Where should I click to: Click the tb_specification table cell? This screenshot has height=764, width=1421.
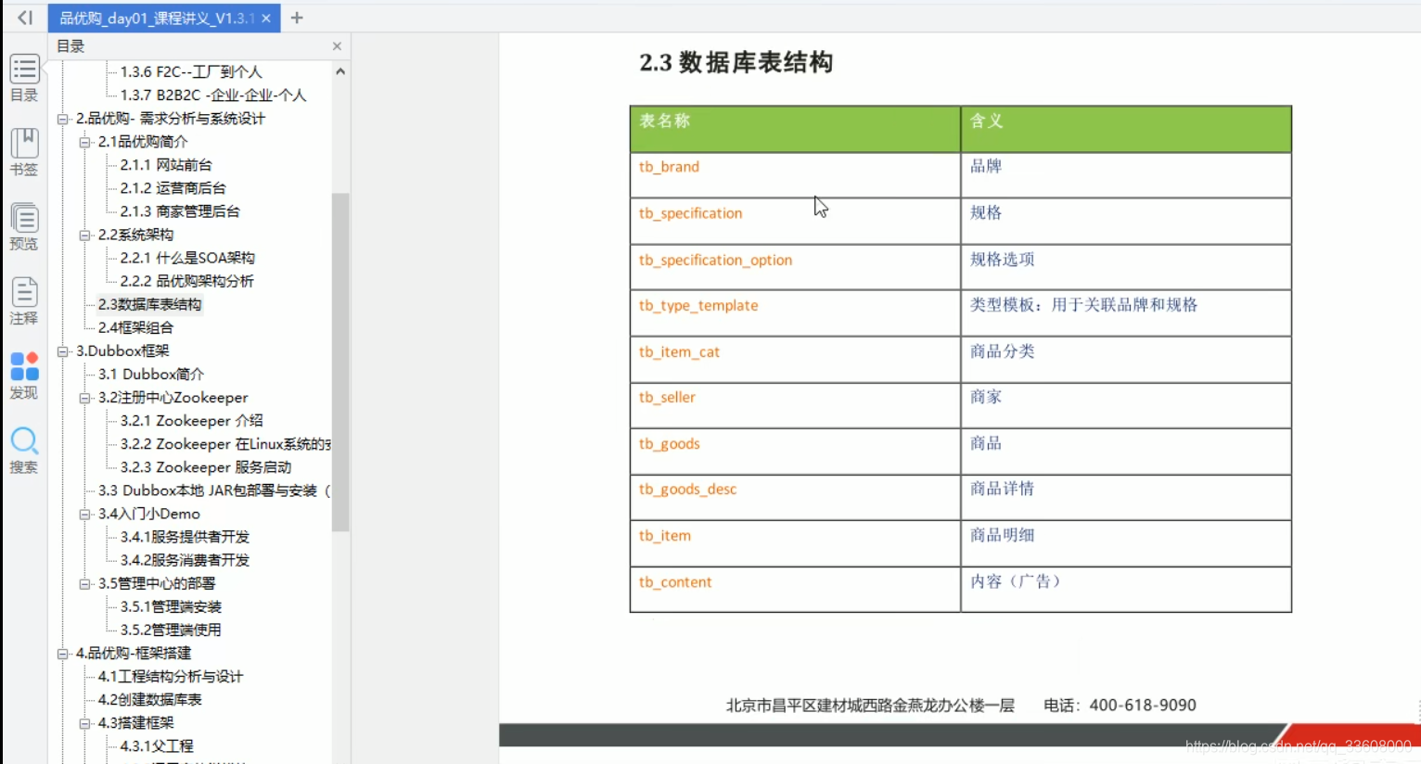point(795,222)
